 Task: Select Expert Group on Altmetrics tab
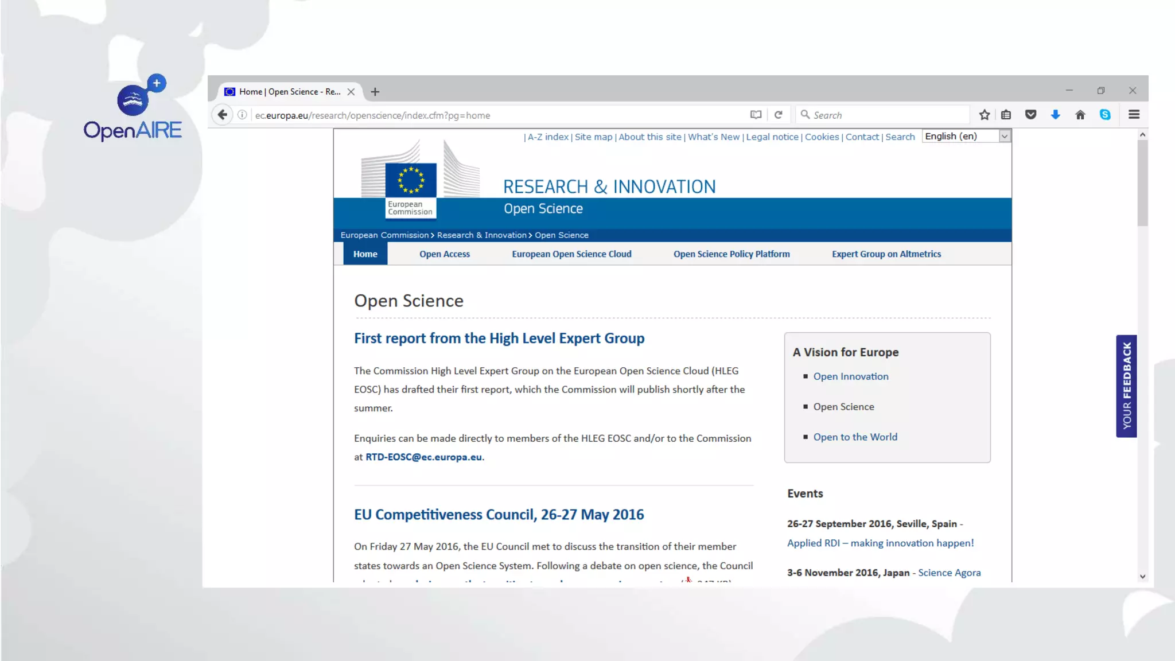point(886,254)
